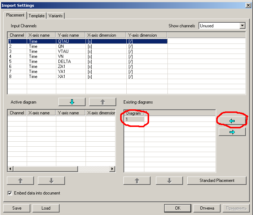Image resolution: width=253 pixels, height=215 pixels.
Task: Click right scroll arrow of Active diagram scrollbar
Action: 113,169
